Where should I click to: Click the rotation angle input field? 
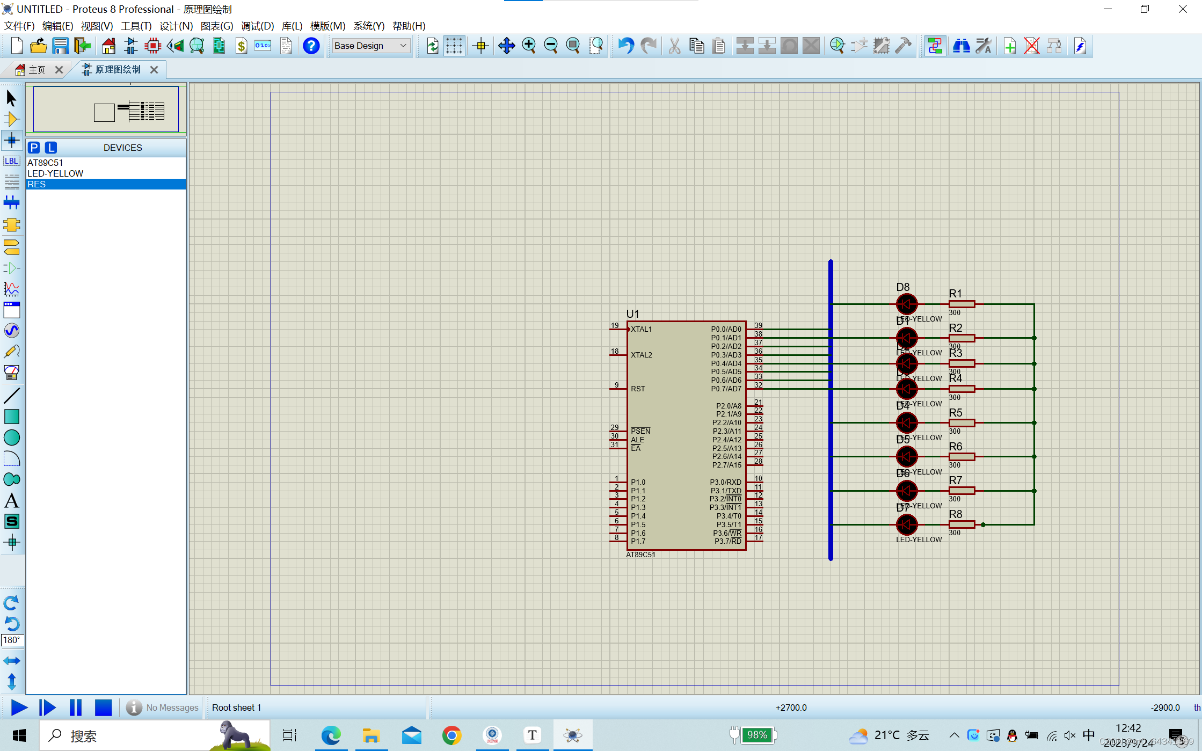(12, 640)
